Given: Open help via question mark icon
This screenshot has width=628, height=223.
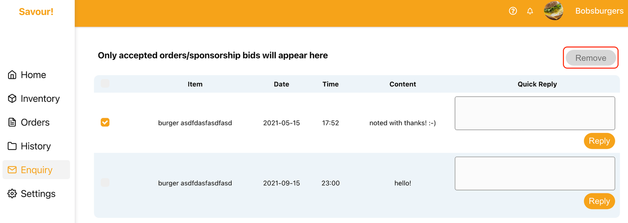Looking at the screenshot, I should coord(513,11).
